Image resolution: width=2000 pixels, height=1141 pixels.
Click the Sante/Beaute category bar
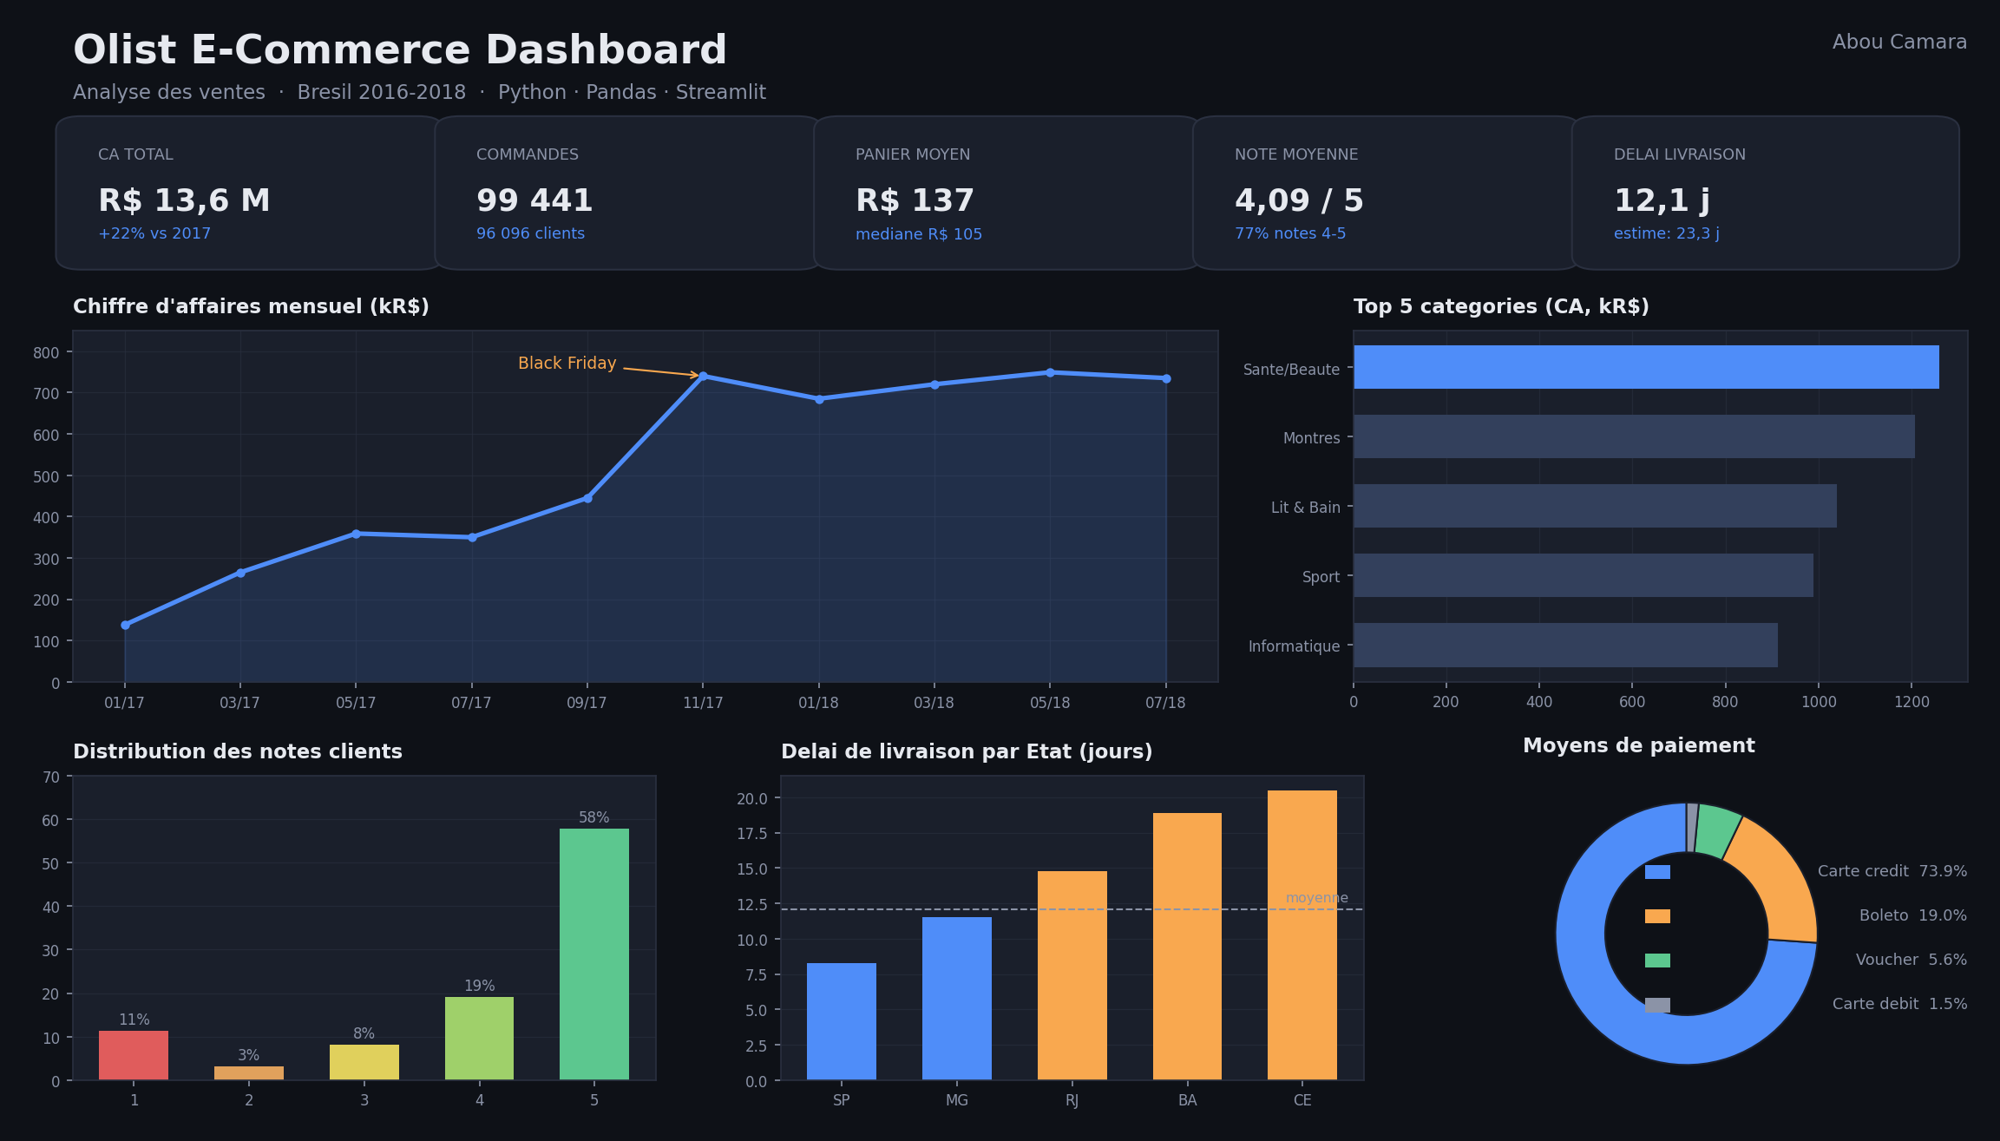1646,367
